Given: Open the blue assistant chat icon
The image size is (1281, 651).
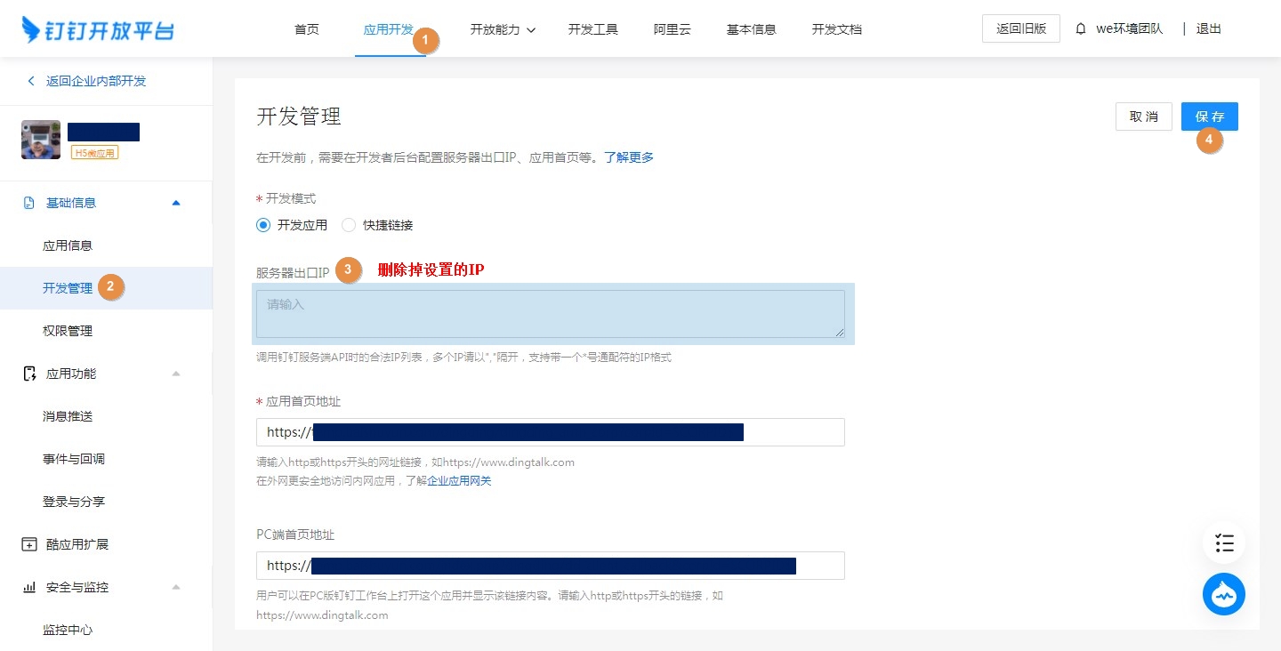Looking at the screenshot, I should pyautogui.click(x=1224, y=595).
